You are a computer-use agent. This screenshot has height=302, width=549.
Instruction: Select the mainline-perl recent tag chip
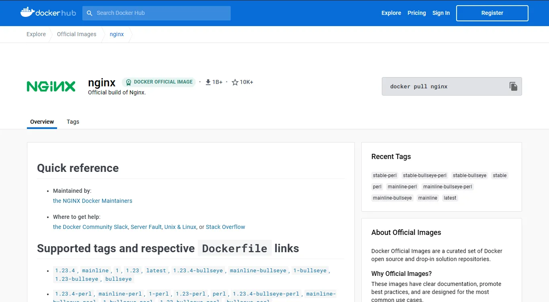[402, 187]
